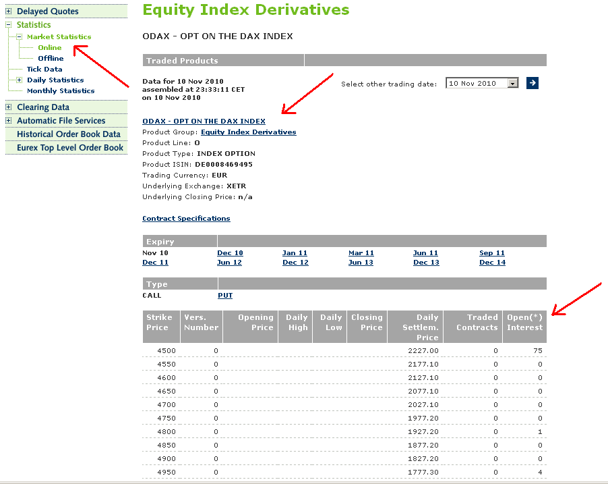Select Market Statistics in the sidebar
This screenshot has height=484, width=608.
click(x=59, y=37)
